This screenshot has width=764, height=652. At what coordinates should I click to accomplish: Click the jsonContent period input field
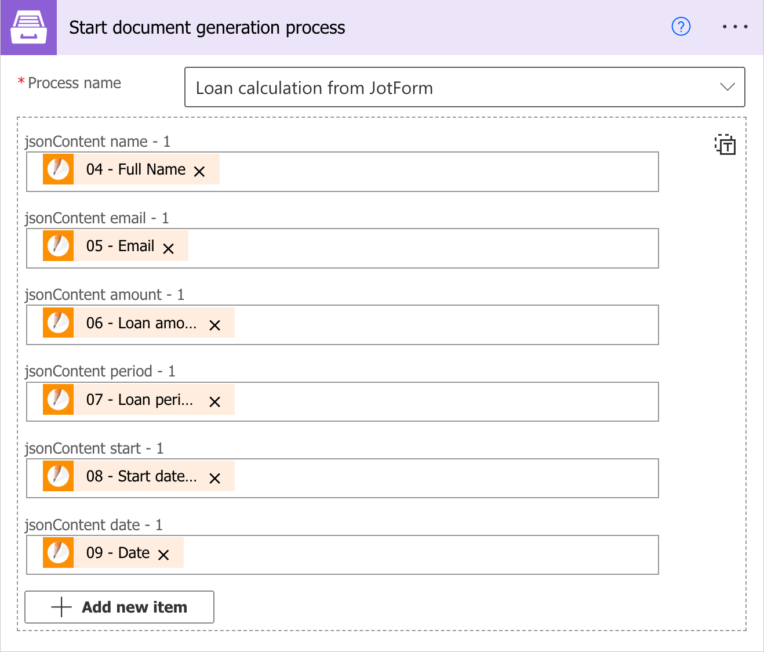(x=343, y=401)
